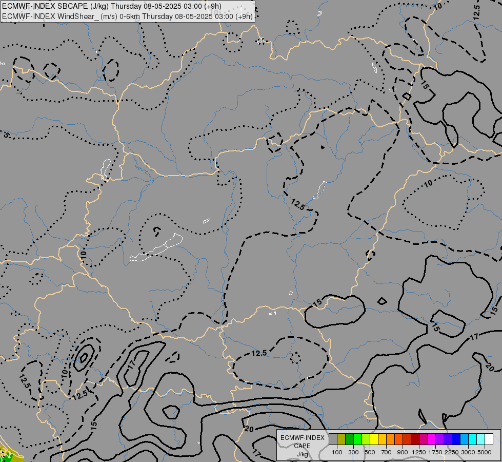Image resolution: width=502 pixels, height=462 pixels.
Task: Select the 2250 legend value
Action: tap(452, 452)
